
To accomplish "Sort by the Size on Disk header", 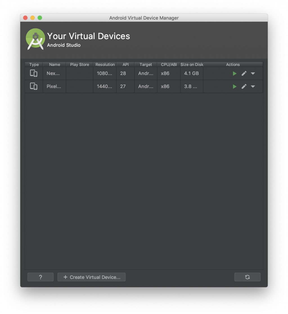I will pos(192,64).
